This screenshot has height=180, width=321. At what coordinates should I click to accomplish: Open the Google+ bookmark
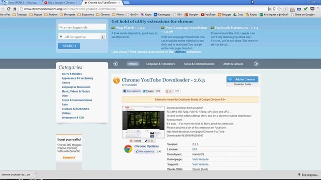(192, 14)
